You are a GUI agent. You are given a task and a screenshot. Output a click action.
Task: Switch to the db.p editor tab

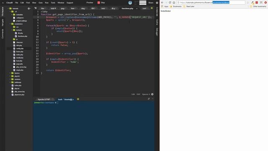click(114, 8)
